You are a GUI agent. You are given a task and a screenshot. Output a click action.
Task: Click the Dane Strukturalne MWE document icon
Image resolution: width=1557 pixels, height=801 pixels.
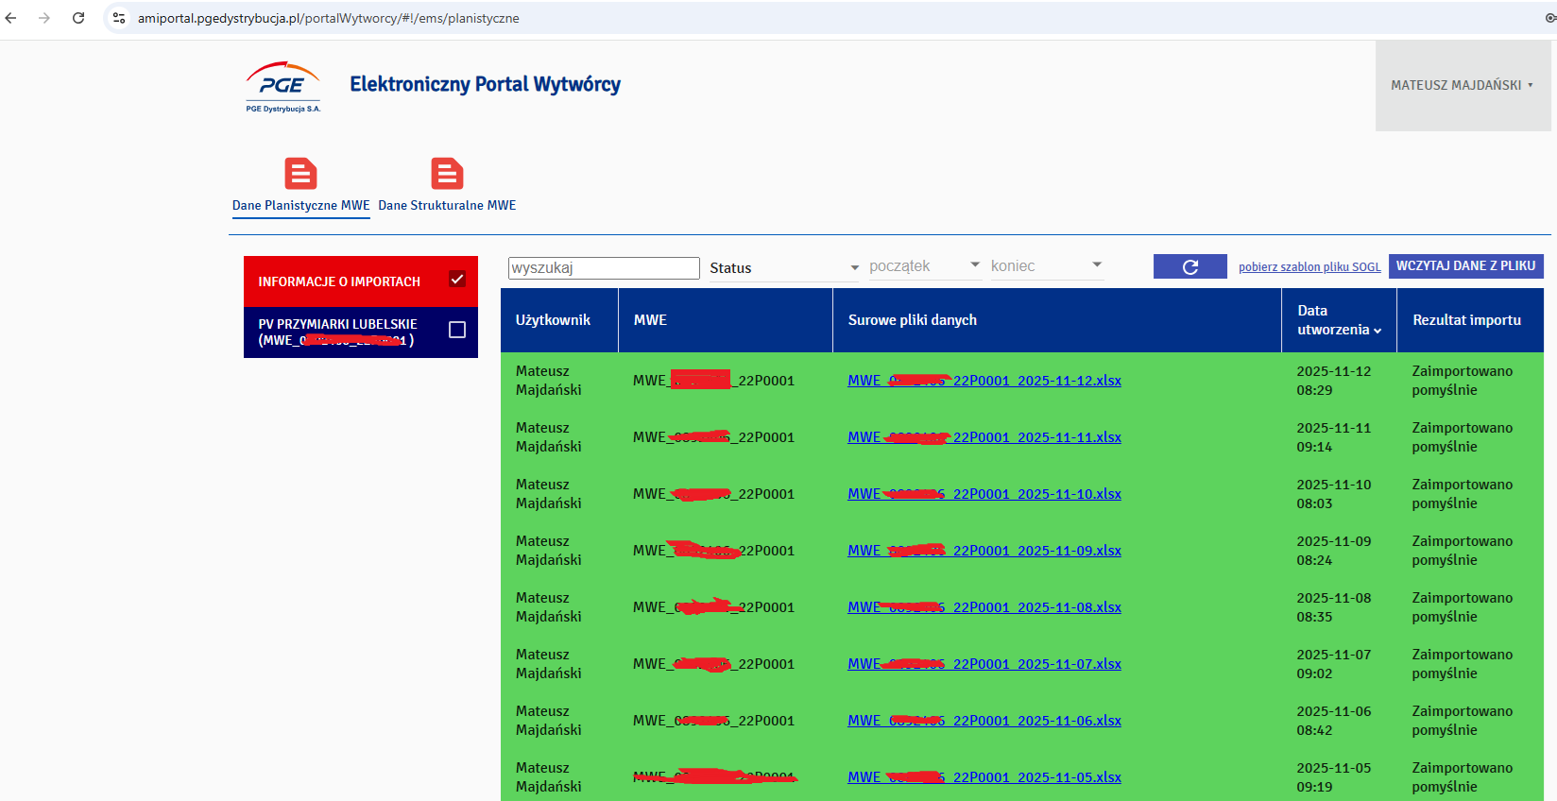[447, 174]
